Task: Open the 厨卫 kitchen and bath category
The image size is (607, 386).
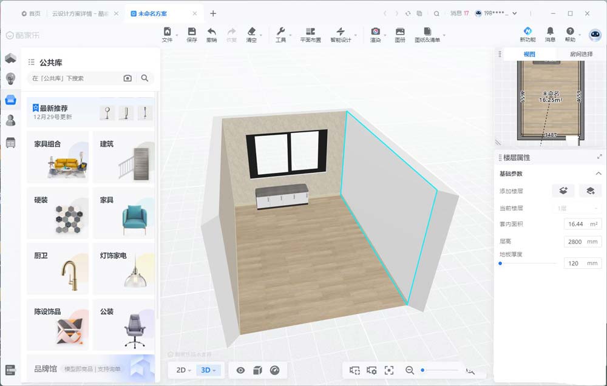Action: [x=58, y=268]
